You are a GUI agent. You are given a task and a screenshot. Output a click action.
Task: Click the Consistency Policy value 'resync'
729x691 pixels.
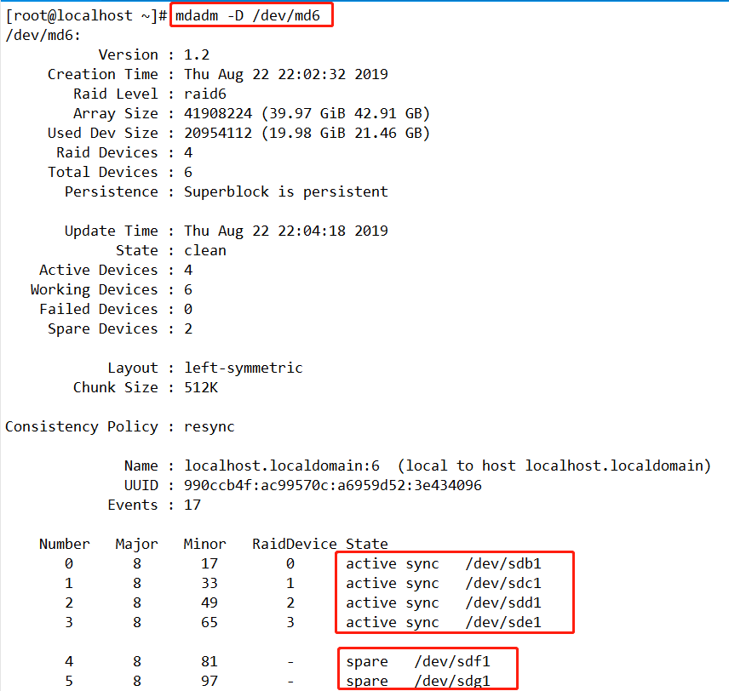[210, 426]
